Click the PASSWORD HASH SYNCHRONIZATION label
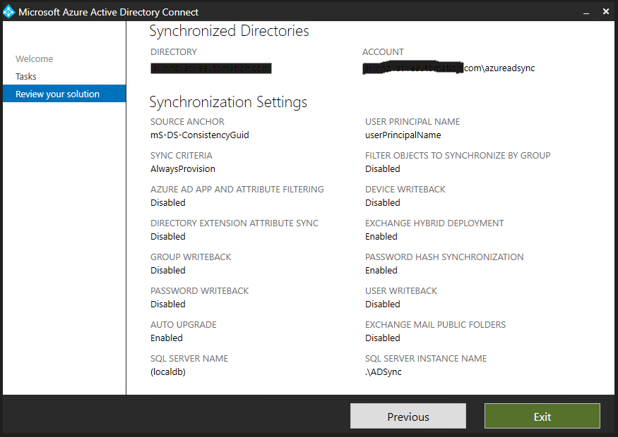 (x=444, y=257)
